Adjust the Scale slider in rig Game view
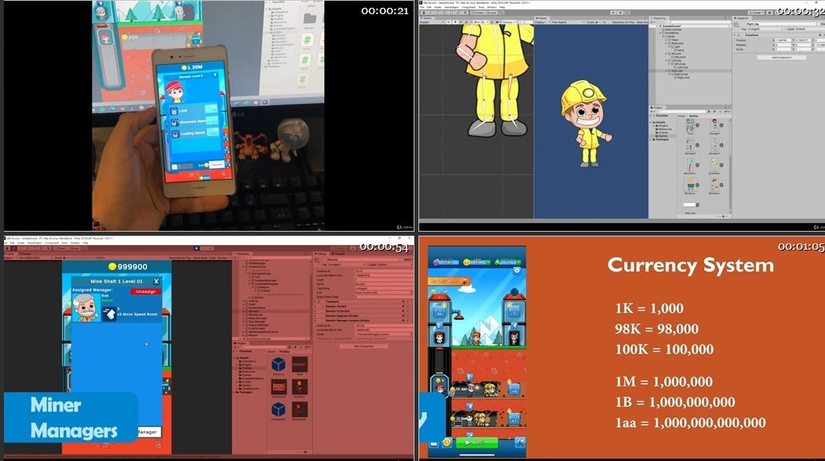825x461 pixels. pyautogui.click(x=597, y=22)
